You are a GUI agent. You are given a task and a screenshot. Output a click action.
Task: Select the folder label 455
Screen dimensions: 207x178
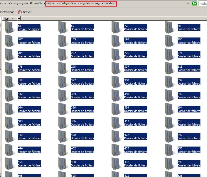click(x=180, y=148)
